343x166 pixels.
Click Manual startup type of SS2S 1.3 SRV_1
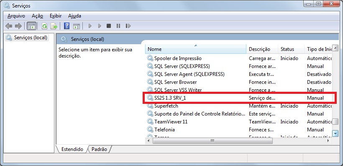click(315, 98)
